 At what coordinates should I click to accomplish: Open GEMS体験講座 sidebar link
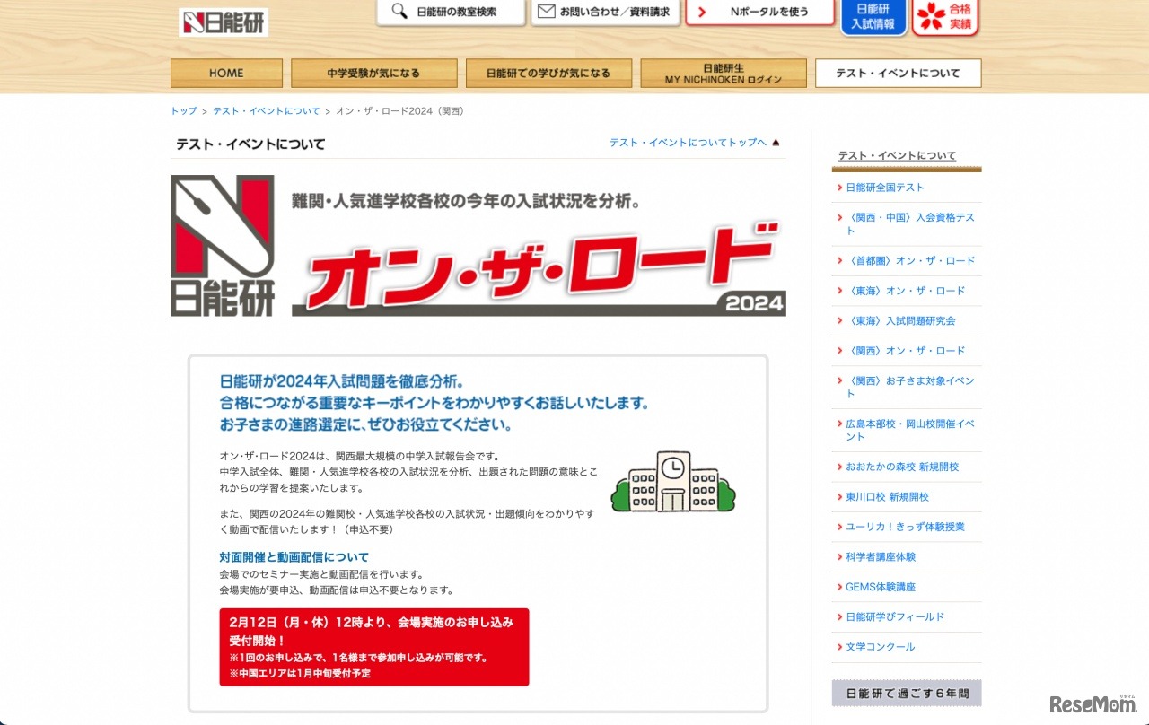coord(881,587)
